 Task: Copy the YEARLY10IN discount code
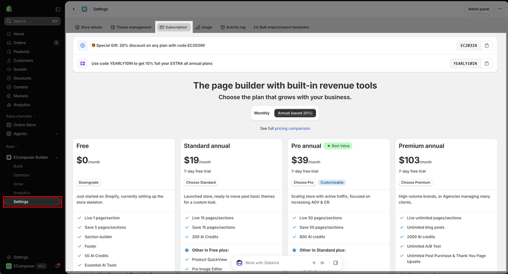[487, 64]
